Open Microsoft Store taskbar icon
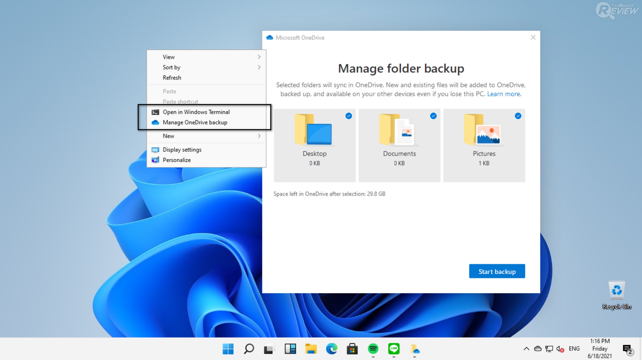This screenshot has width=642, height=360. (352, 348)
